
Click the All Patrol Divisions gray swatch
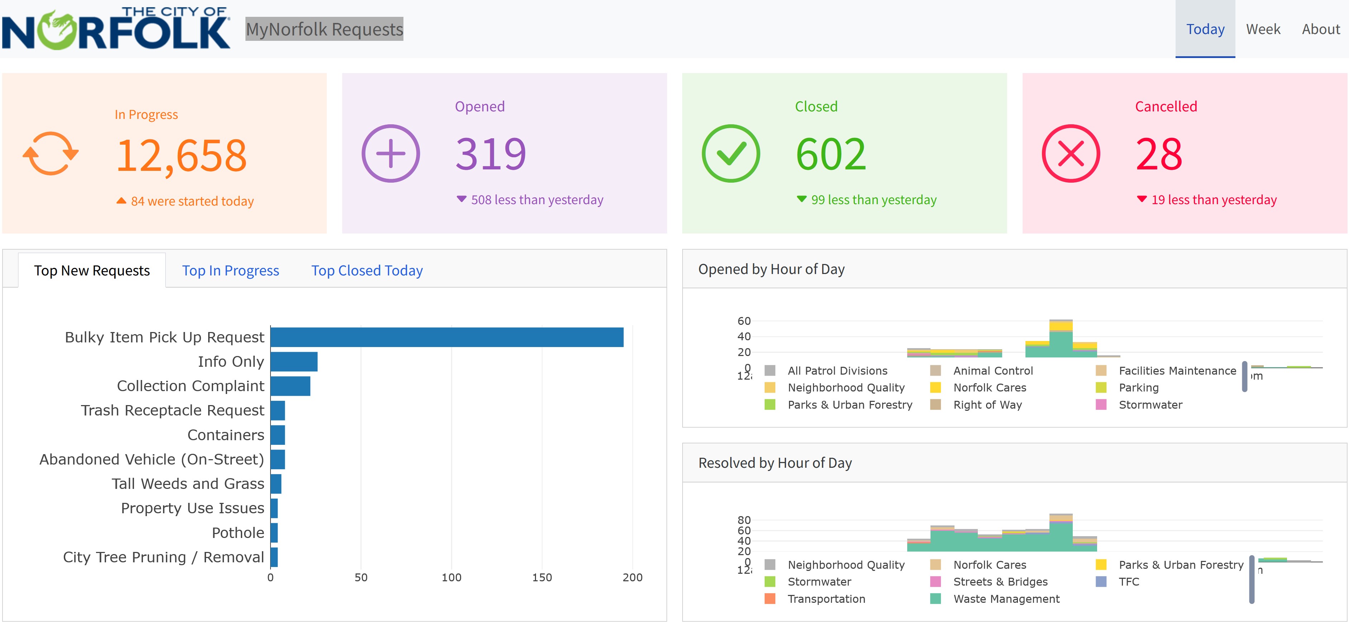[x=770, y=371]
